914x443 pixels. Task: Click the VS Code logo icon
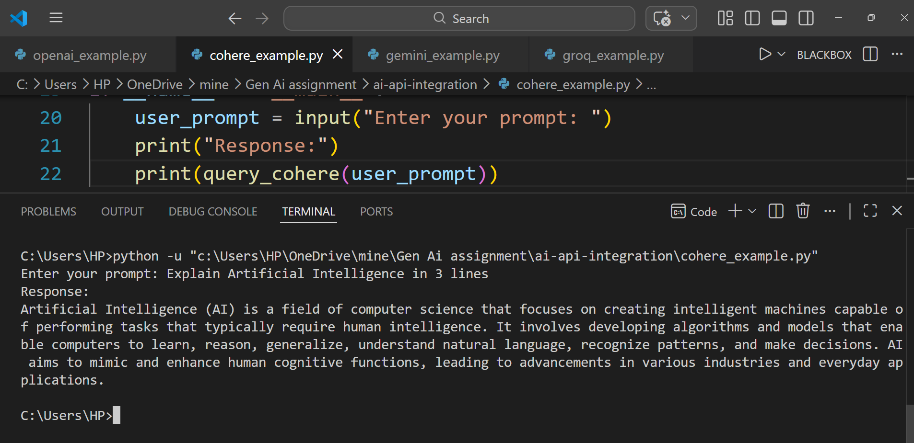click(x=19, y=18)
